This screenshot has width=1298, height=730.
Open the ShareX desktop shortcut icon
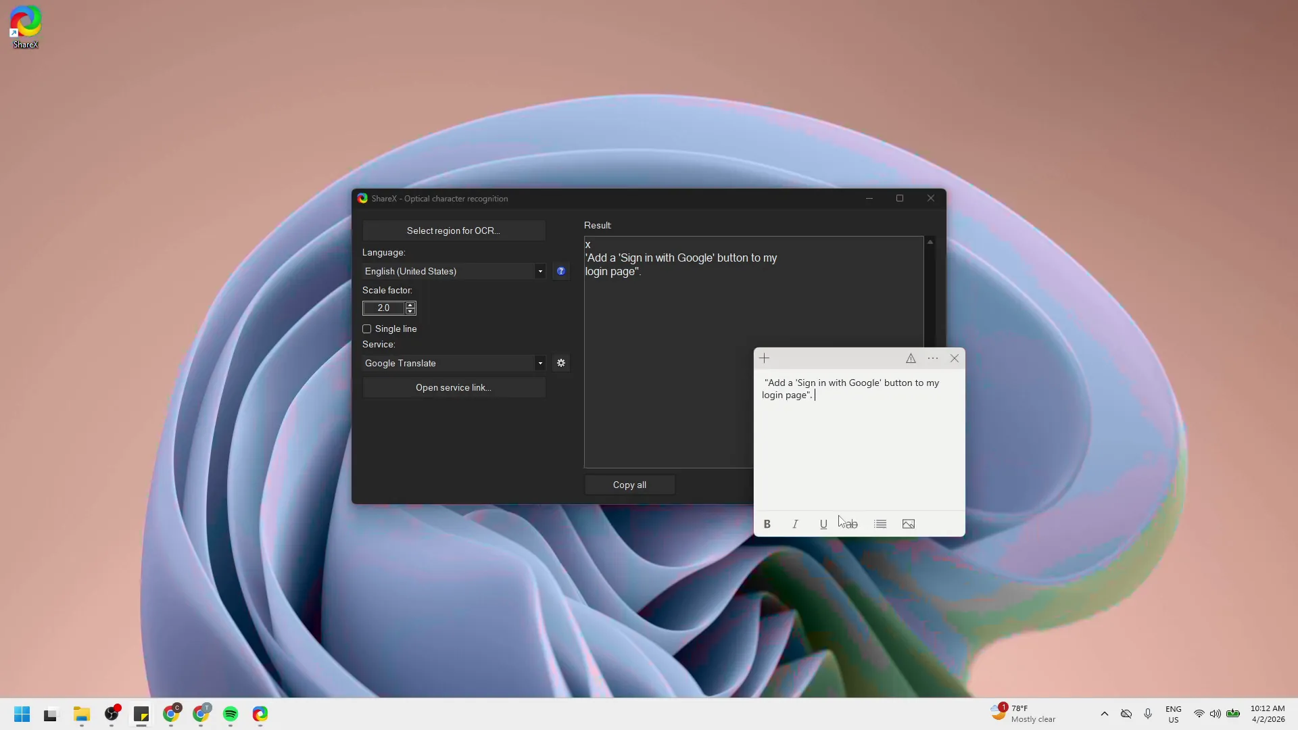[x=26, y=27]
